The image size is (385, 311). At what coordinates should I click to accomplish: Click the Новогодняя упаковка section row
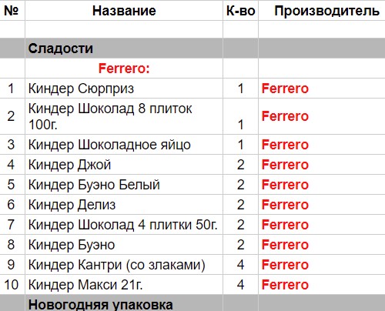[x=192, y=303]
